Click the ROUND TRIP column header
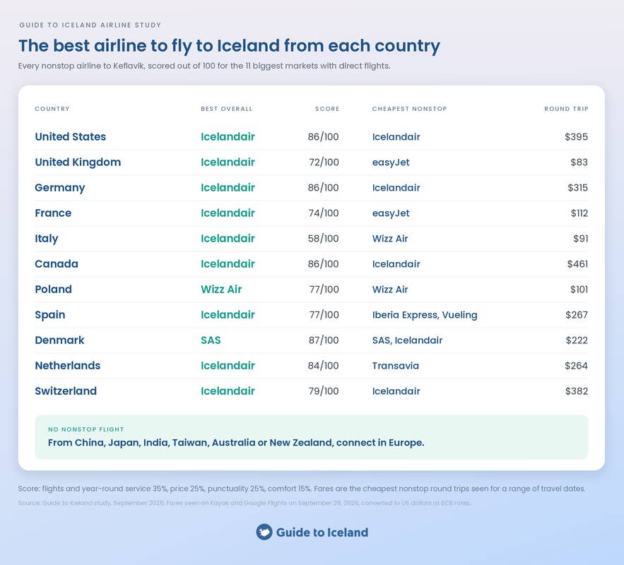Screen dimensions: 624x565 pyautogui.click(x=566, y=109)
